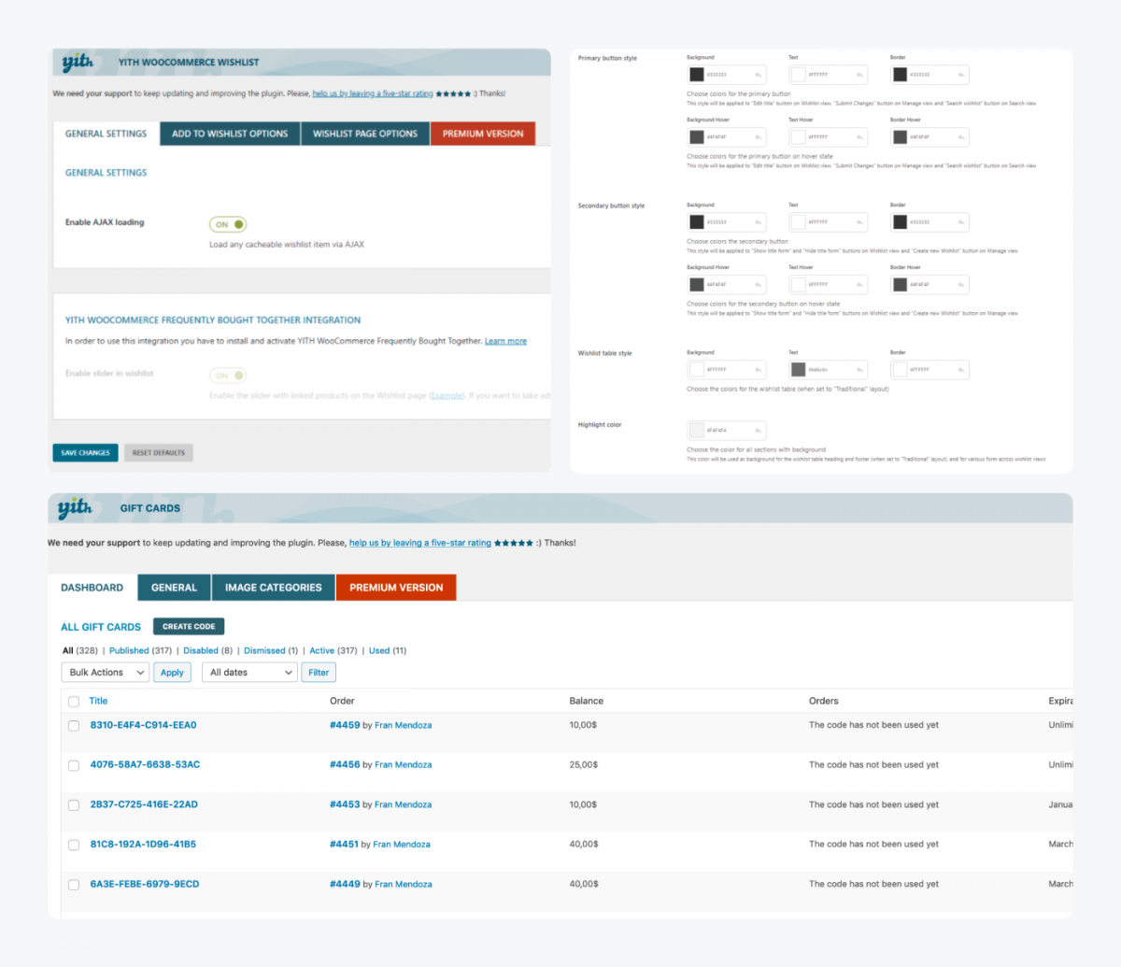This screenshot has height=967, width=1121.
Task: Click the YITH logo in the Wishlist header
Action: click(78, 63)
